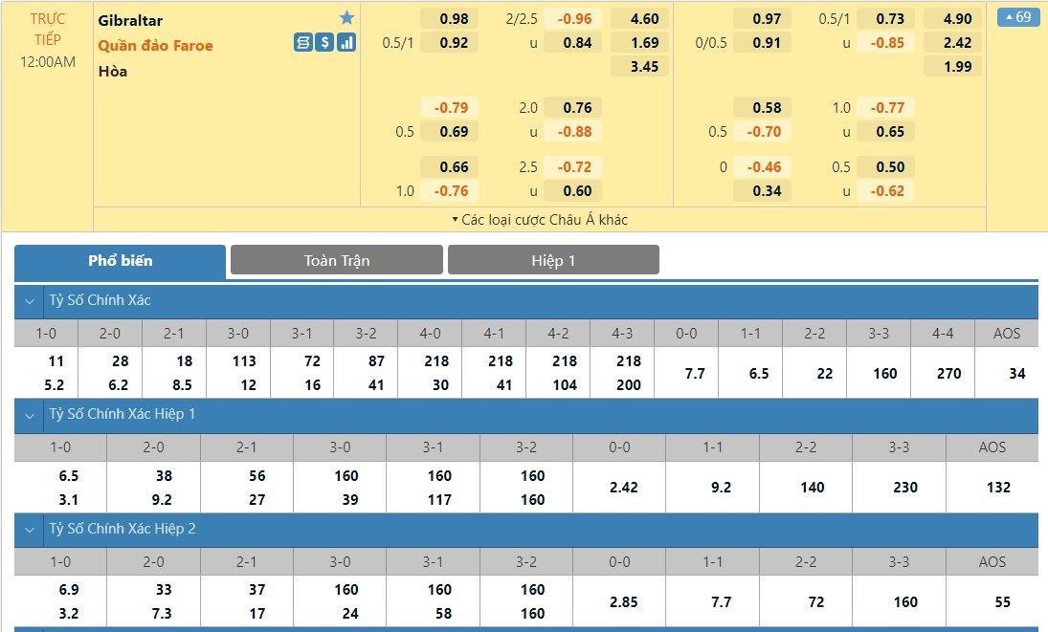The width and height of the screenshot is (1048, 632).
Task: Open the live stream pitch icon
Action: tap(303, 42)
